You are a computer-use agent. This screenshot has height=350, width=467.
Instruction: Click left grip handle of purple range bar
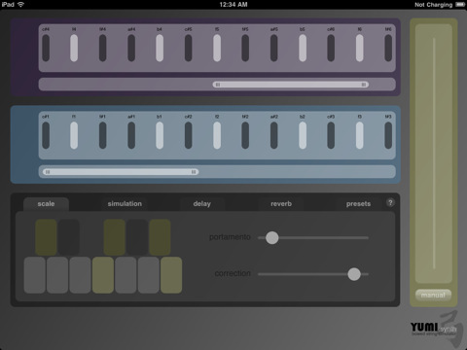pos(218,85)
